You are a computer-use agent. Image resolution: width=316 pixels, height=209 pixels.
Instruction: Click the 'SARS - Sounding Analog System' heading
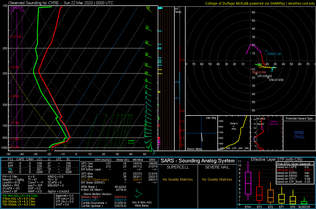click(198, 161)
